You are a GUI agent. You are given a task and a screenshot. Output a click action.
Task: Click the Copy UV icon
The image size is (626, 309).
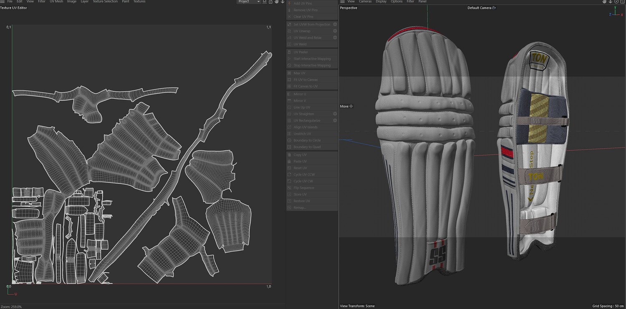pyautogui.click(x=290, y=155)
